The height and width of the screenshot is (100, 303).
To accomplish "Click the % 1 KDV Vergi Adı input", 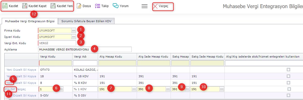I will 85,89.
